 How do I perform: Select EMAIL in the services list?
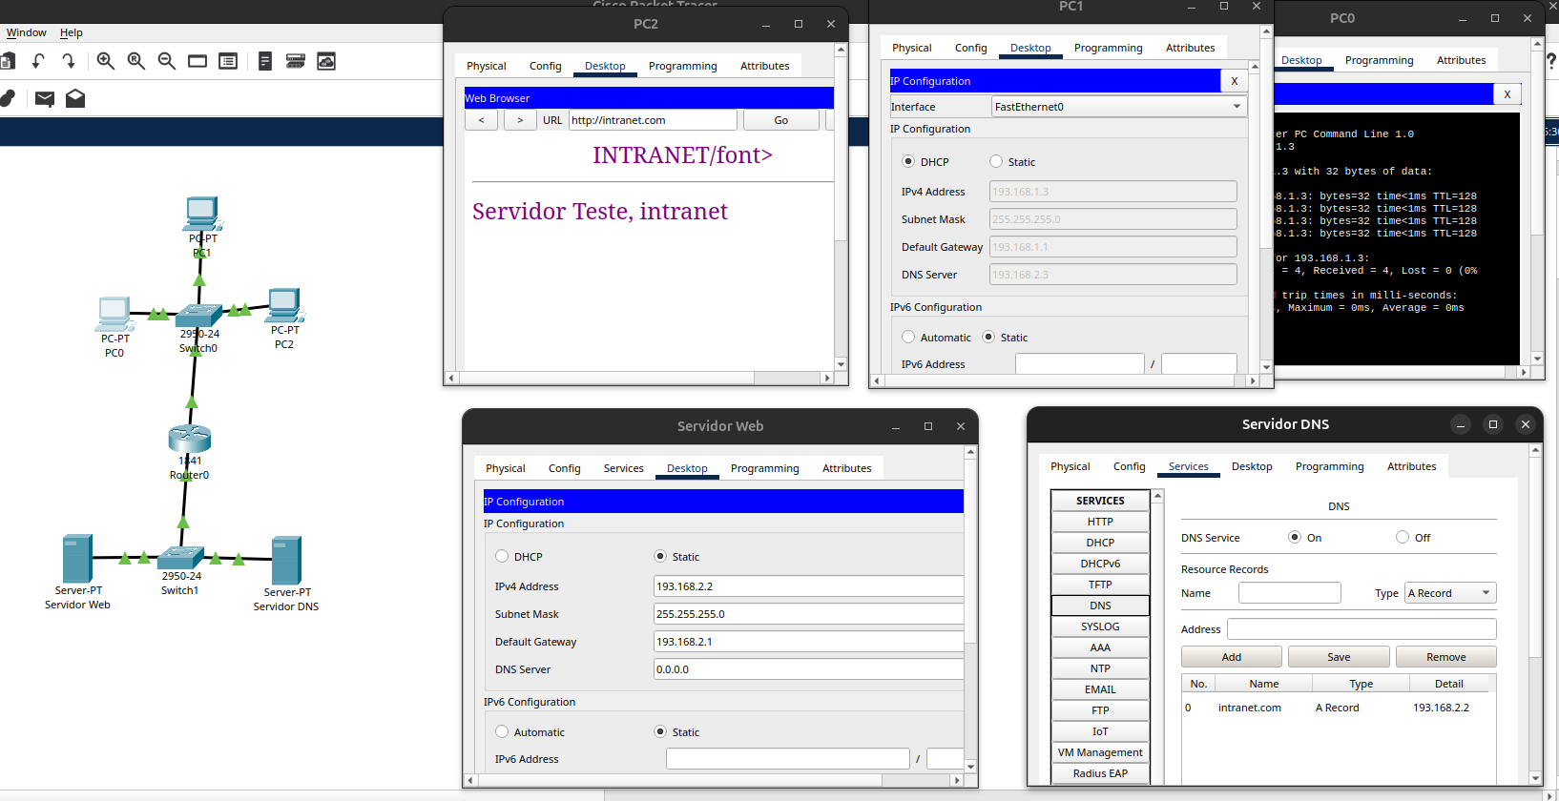coord(1100,689)
